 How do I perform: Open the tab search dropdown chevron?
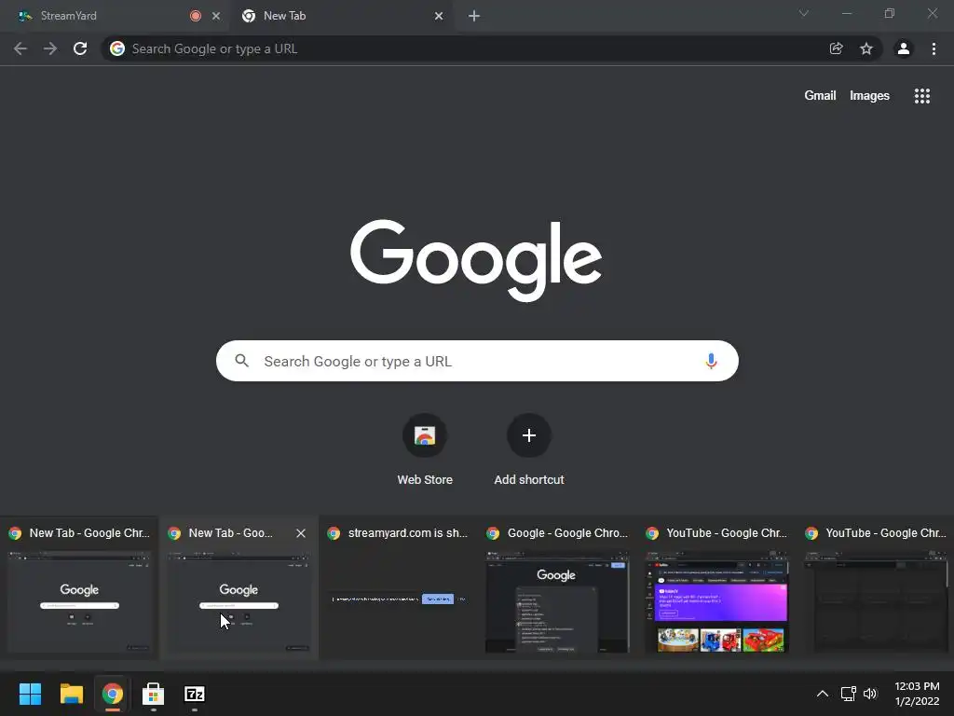point(804,13)
